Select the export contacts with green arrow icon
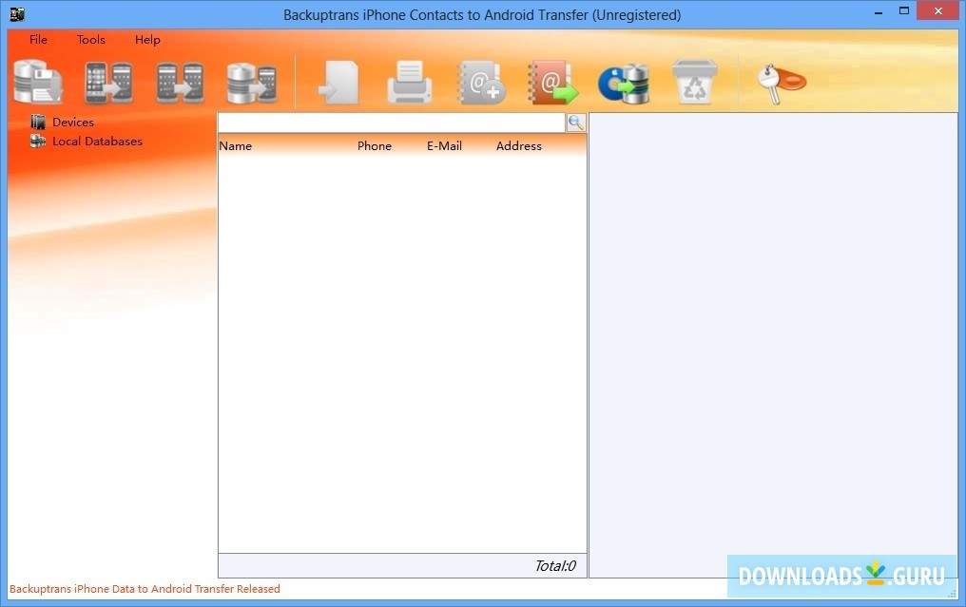The image size is (966, 607). tap(552, 83)
